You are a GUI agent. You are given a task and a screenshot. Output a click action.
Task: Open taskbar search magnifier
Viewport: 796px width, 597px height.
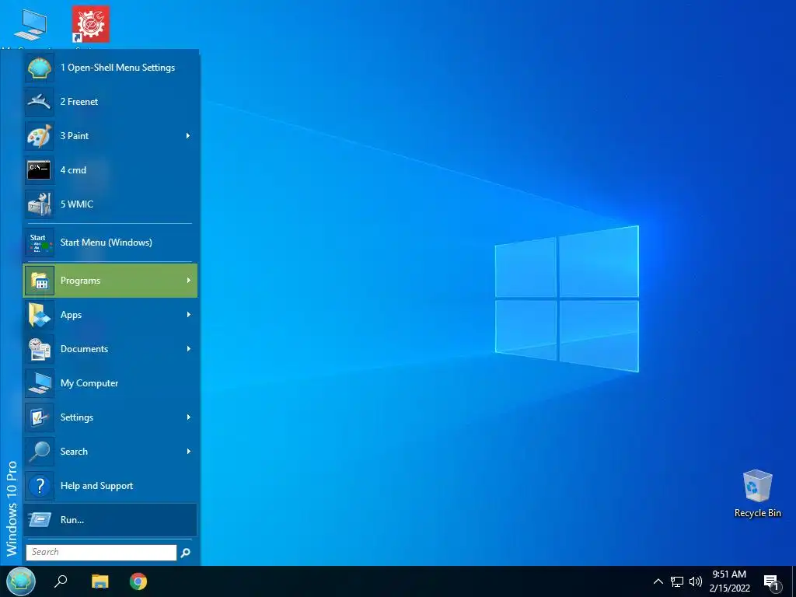coord(61,581)
